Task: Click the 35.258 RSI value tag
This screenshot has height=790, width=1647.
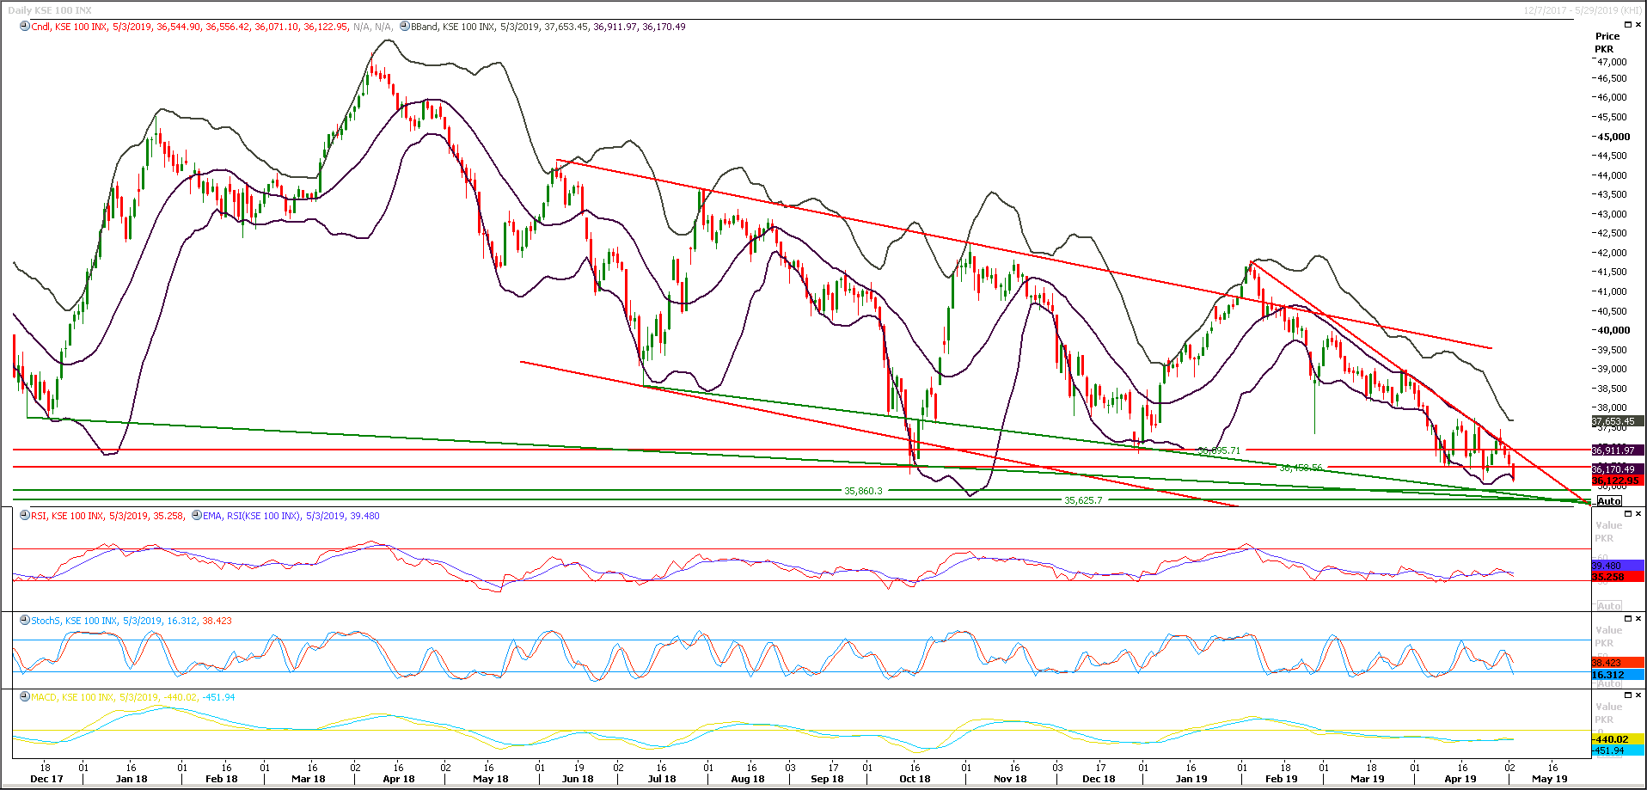Action: [x=1617, y=577]
